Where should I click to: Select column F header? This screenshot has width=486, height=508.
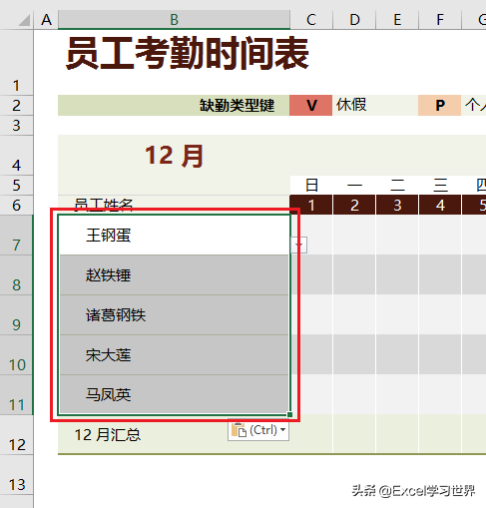point(440,20)
